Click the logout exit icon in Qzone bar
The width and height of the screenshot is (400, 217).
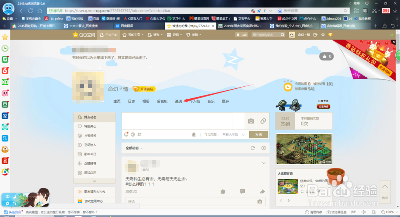pyautogui.click(x=316, y=35)
